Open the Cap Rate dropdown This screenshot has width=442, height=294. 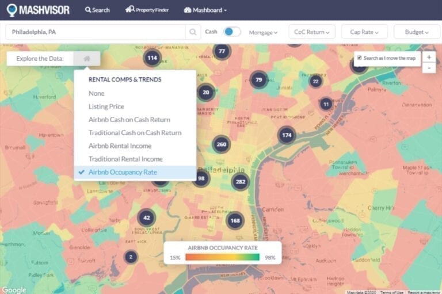point(364,32)
